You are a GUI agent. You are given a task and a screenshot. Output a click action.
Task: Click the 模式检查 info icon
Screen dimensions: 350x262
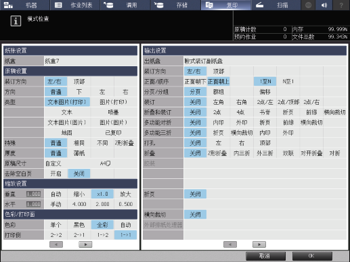click(16, 21)
